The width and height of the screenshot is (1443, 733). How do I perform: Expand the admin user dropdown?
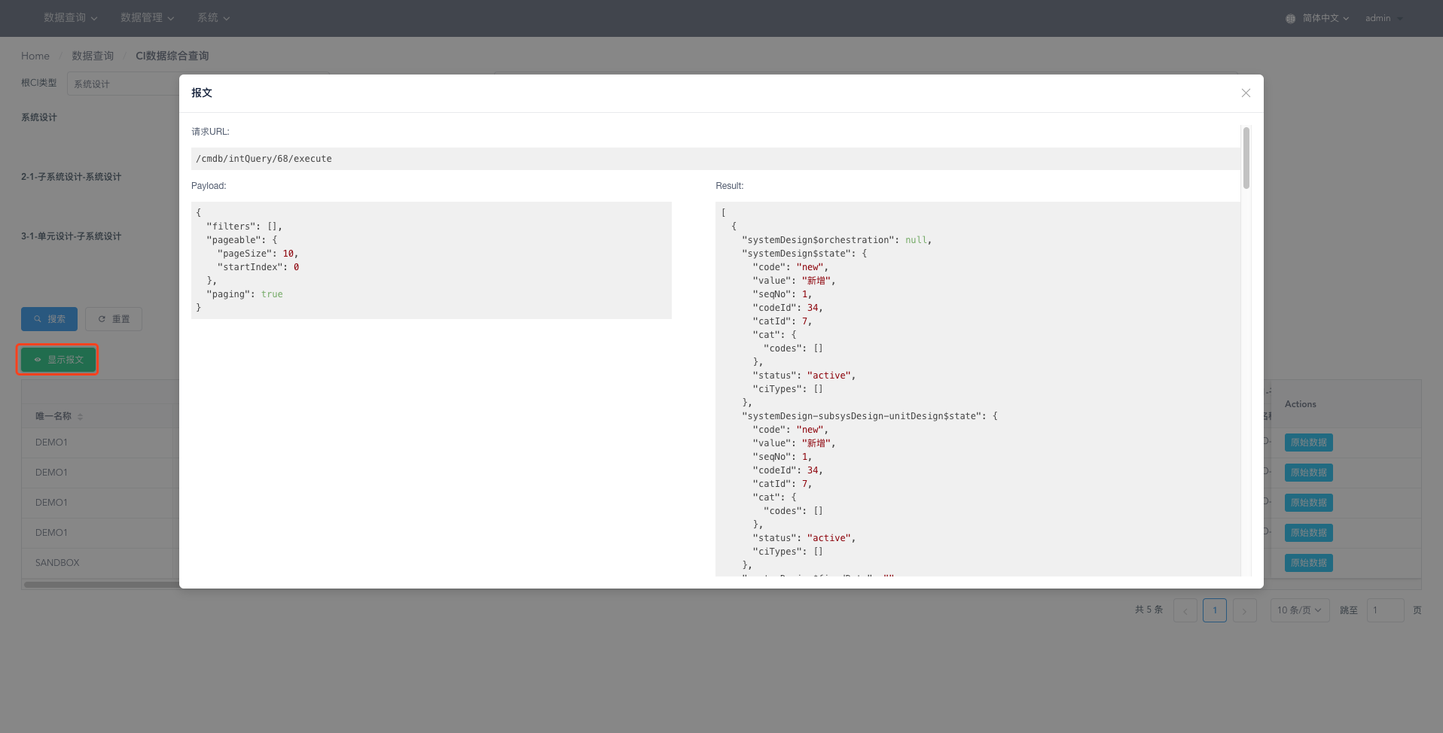[x=1384, y=18]
